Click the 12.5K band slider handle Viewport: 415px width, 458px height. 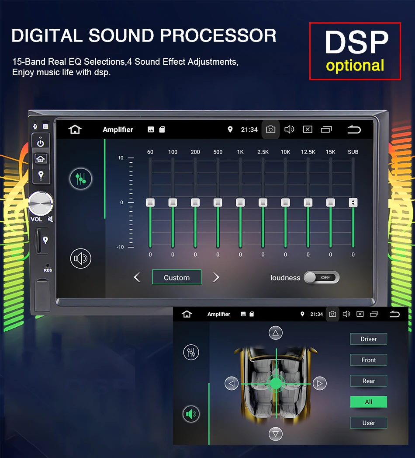(308, 203)
